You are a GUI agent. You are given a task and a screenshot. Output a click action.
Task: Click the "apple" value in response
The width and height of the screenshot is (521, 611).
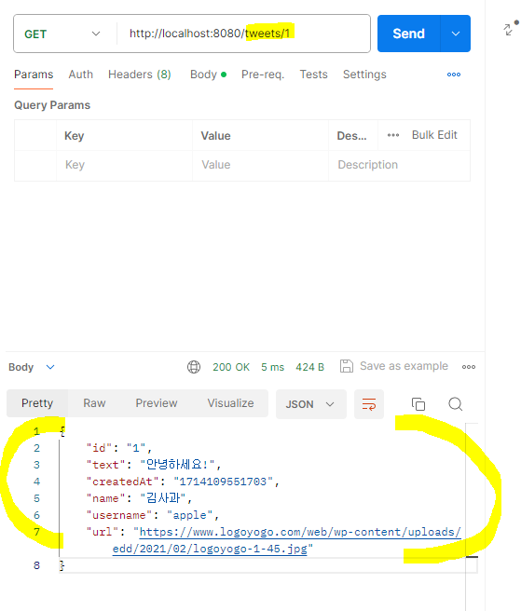pyautogui.click(x=190, y=515)
